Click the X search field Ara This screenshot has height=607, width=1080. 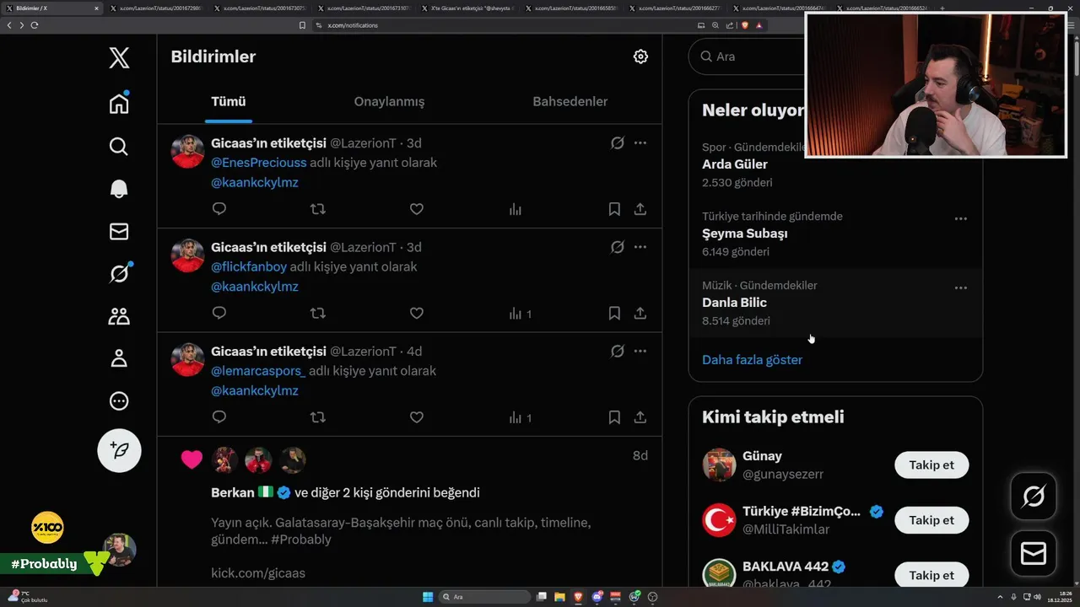pyautogui.click(x=747, y=56)
